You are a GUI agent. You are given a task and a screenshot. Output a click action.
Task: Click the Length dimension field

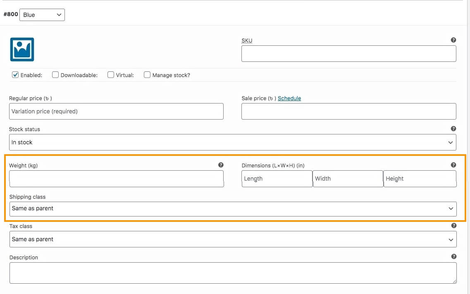point(277,179)
